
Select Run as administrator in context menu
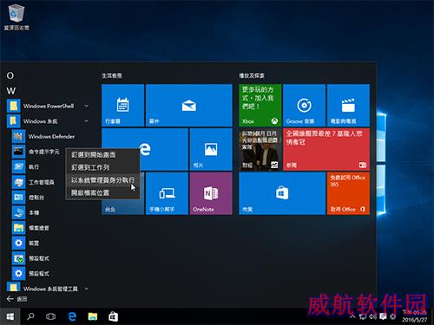[102, 180]
